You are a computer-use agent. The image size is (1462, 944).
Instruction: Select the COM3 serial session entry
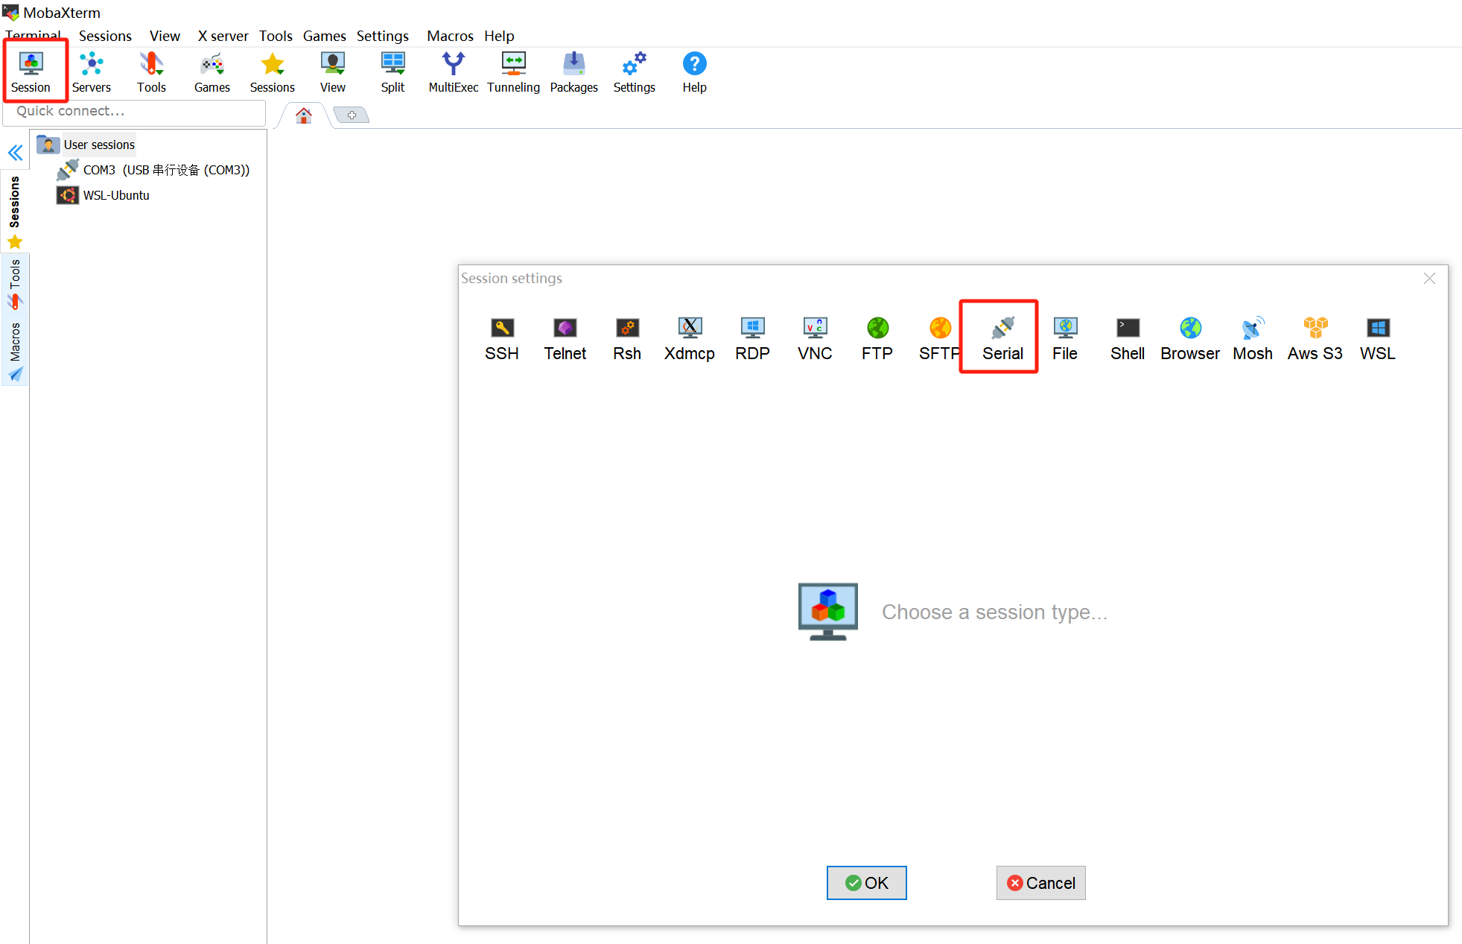154,170
